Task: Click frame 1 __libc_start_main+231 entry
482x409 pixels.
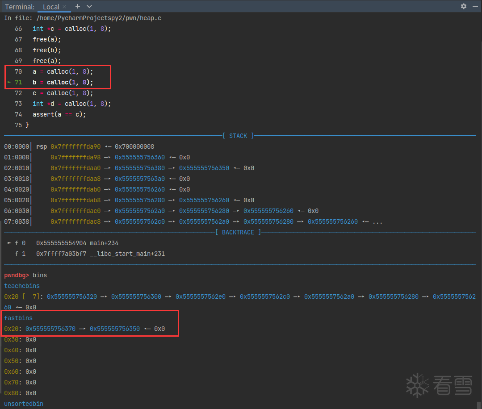Action: click(x=90, y=254)
